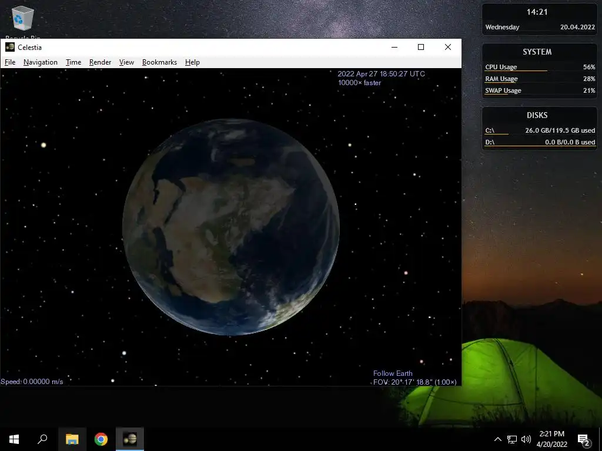Open the Navigation menu
Image resolution: width=602 pixels, height=451 pixels.
click(41, 62)
